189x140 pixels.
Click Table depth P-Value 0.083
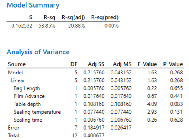coord(177,104)
